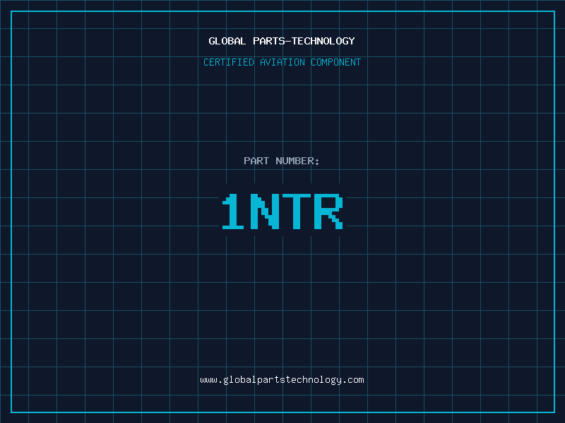
Task: Click the letter R in the part number
Action: [x=328, y=213]
